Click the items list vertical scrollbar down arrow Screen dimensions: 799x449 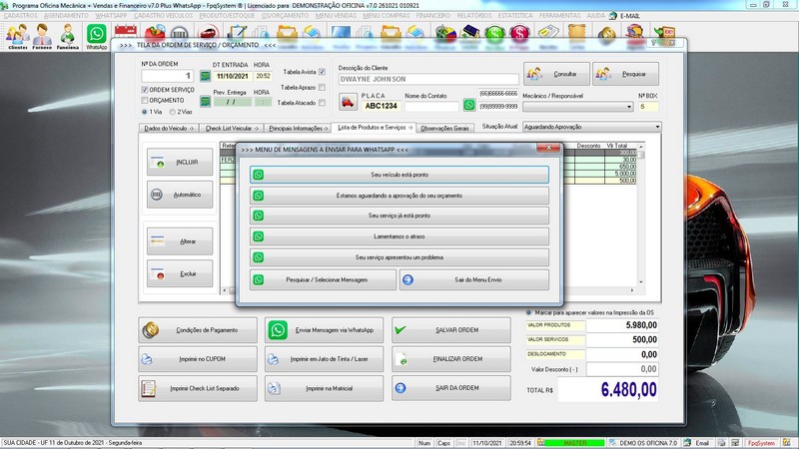pos(641,282)
